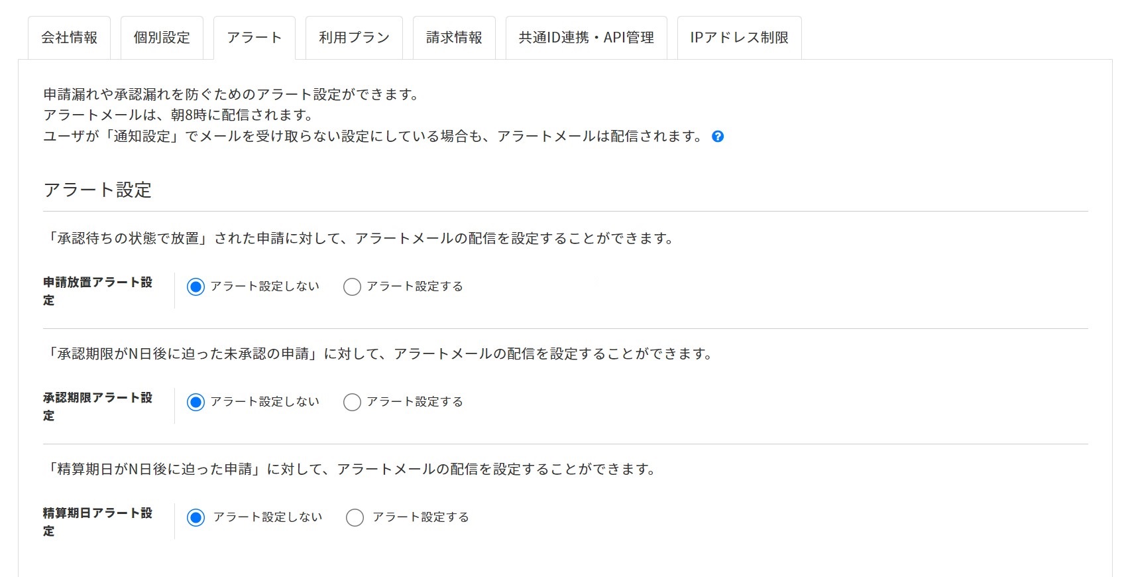Screen dimensions: 1128x577
Task: Click the 承認期限アラート設定 field label
Action: (x=97, y=406)
